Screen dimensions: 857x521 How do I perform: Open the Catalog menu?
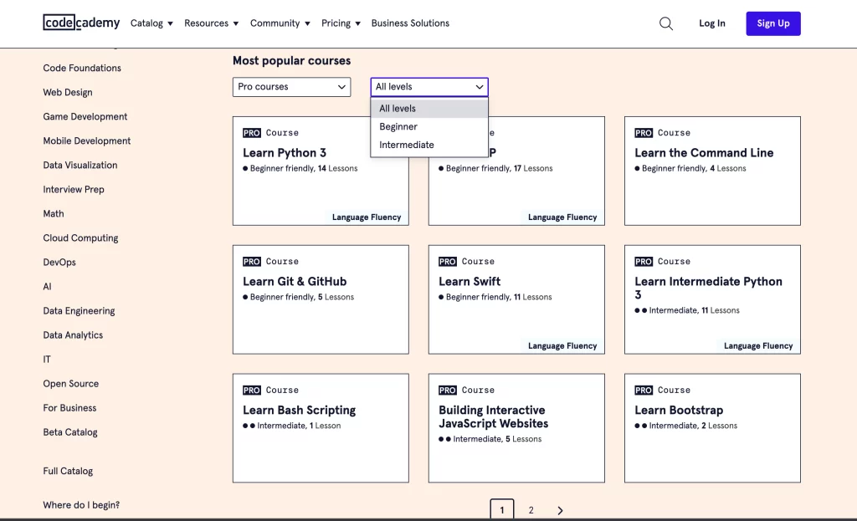151,23
